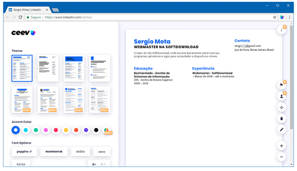This screenshot has height=171, width=297.
Task: Click the Juiz de Fora location text
Action: pos(254,50)
